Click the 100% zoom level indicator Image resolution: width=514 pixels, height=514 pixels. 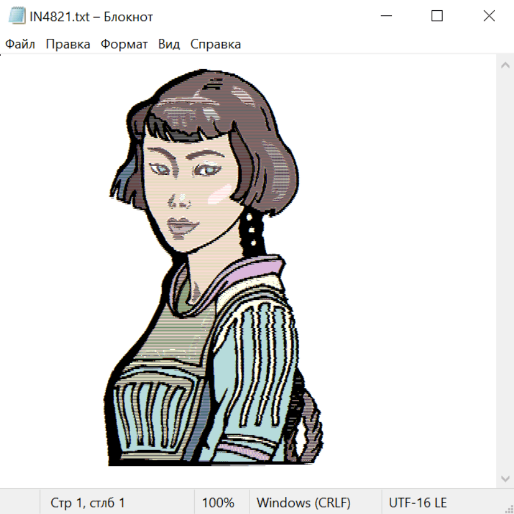tap(218, 503)
